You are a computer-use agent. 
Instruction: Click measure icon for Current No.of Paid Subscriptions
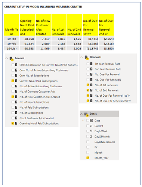pos(16,81)
